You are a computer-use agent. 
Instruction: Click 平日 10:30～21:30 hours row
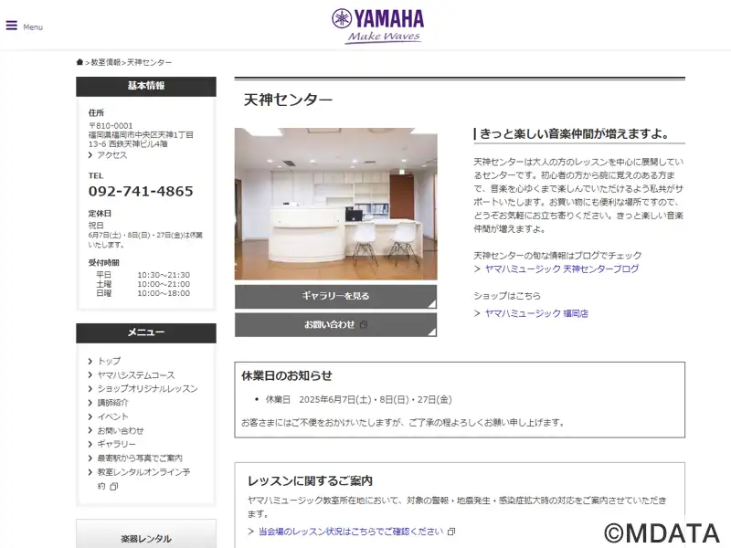[143, 275]
